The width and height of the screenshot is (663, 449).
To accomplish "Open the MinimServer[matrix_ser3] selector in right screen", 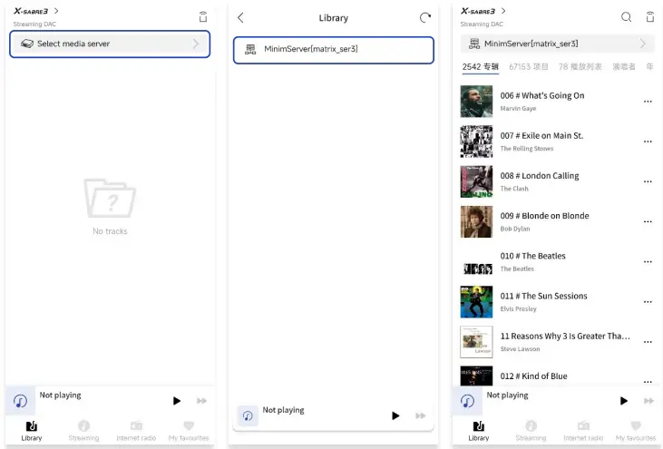I will pos(557,44).
